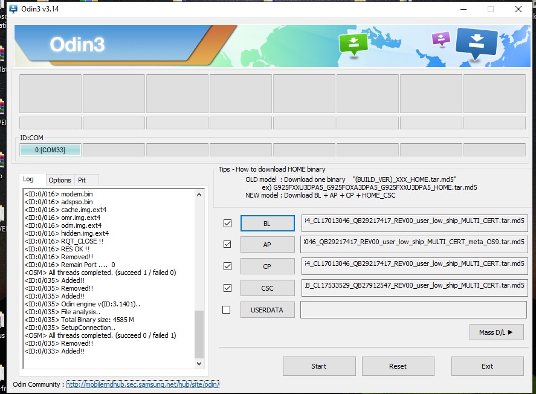Click the Mass D/L button
Viewport: 536px width, 394px height.
click(x=496, y=332)
